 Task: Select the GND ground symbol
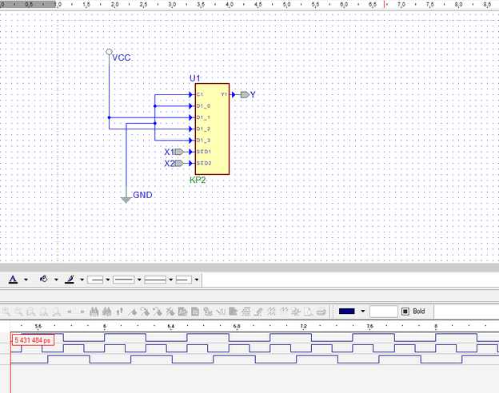(x=126, y=199)
